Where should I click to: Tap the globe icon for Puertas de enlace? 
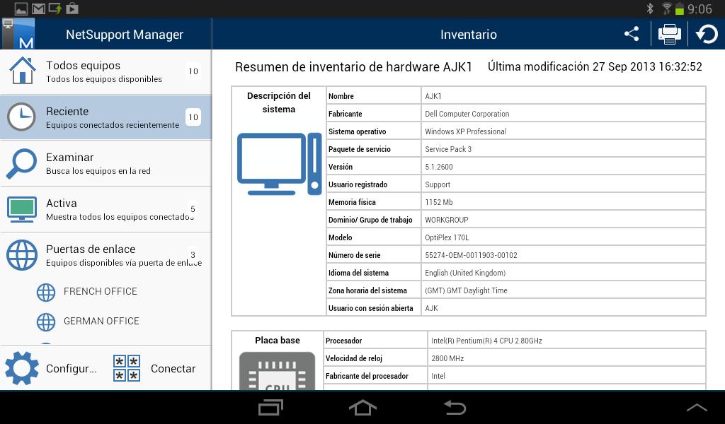pos(22,254)
